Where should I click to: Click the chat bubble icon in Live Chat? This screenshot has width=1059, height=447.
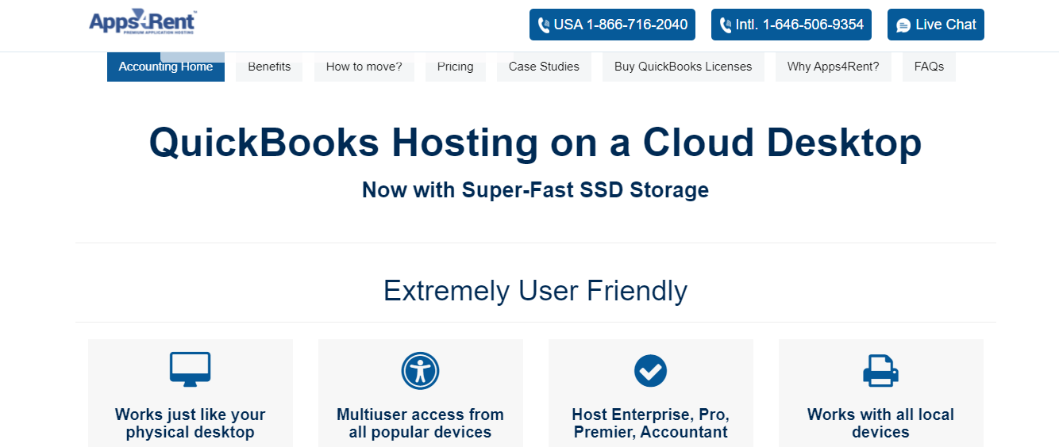coord(903,25)
